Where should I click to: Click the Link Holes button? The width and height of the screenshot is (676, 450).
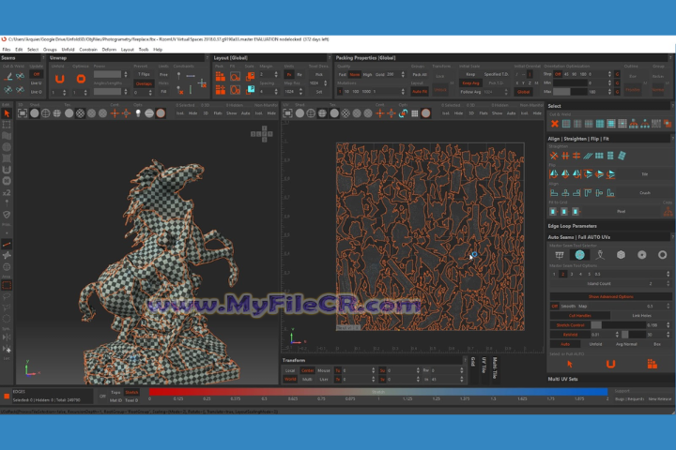click(x=641, y=316)
